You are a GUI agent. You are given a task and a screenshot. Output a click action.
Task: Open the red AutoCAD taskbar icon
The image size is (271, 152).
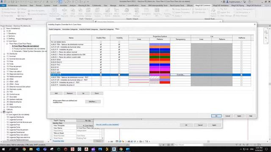point(86,149)
